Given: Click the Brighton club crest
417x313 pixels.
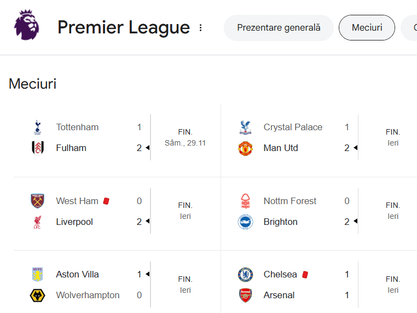Looking at the screenshot, I should click(x=245, y=222).
